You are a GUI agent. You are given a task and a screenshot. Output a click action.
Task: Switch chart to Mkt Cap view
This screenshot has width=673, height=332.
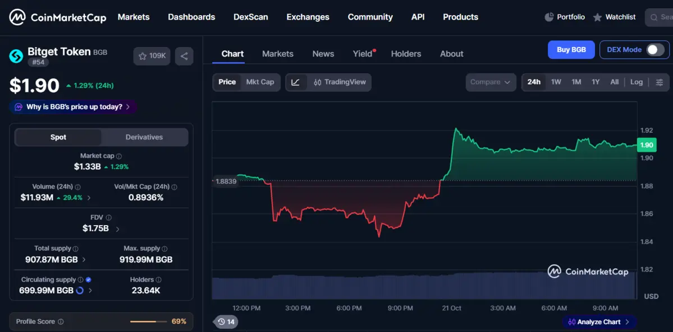pos(260,82)
